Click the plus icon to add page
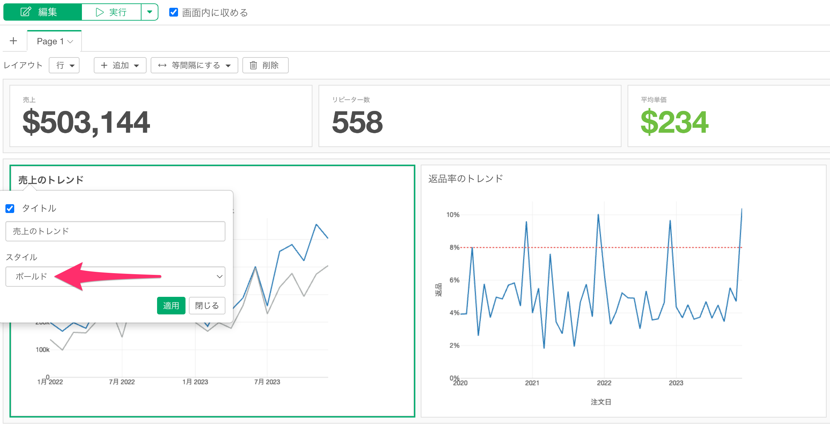 pyautogui.click(x=14, y=41)
